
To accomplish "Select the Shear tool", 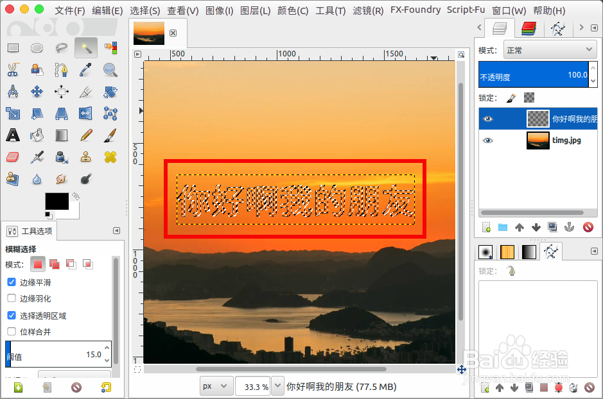I will click(x=37, y=114).
